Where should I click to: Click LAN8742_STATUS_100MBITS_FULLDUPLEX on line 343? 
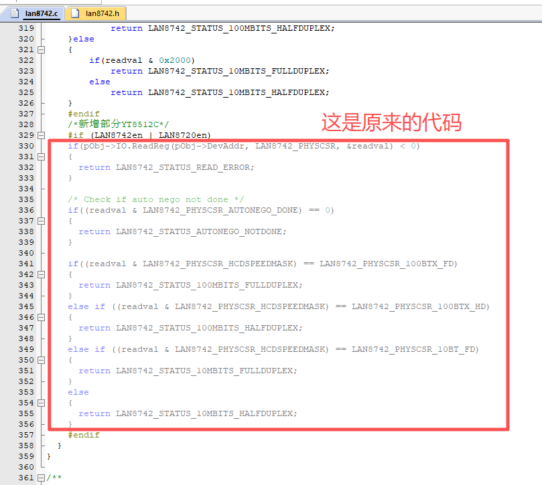(x=207, y=285)
